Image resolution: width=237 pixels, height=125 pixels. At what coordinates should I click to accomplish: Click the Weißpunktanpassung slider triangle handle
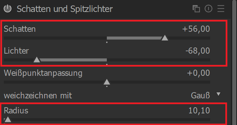(107, 82)
